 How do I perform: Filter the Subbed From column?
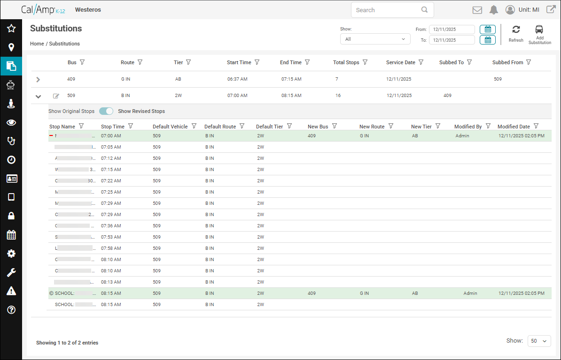pos(529,62)
